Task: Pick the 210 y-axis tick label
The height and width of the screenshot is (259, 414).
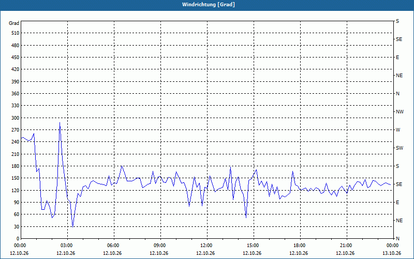Action: coord(16,154)
